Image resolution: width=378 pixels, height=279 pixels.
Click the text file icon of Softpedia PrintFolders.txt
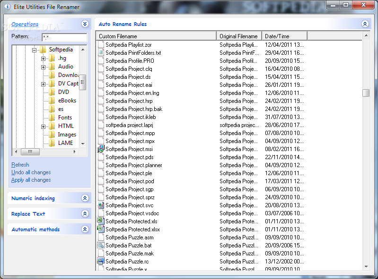[101, 53]
